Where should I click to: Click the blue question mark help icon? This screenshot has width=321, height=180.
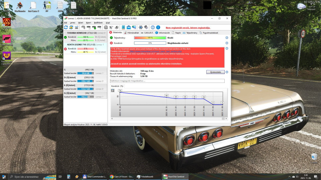point(153,27)
